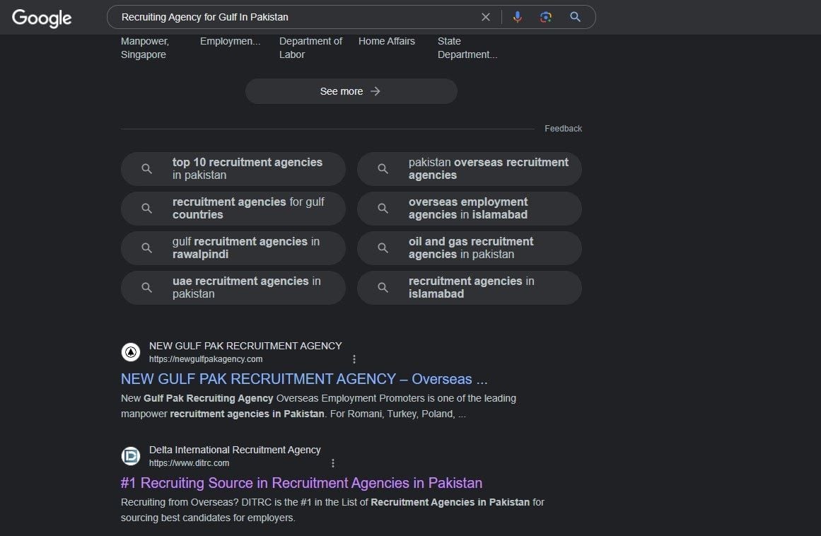Screen dimensions: 821x536
Task: Open #1 Recruiting Source in Recruitment Agencies link
Action: (301, 483)
